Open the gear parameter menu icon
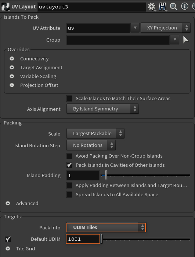This screenshot has height=257, width=195. [152, 7]
